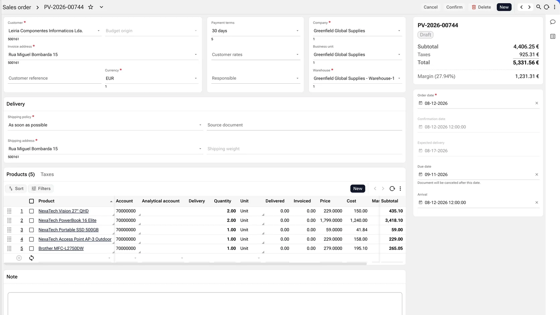Open Sort options for products
The width and height of the screenshot is (560, 315).
coord(16,188)
